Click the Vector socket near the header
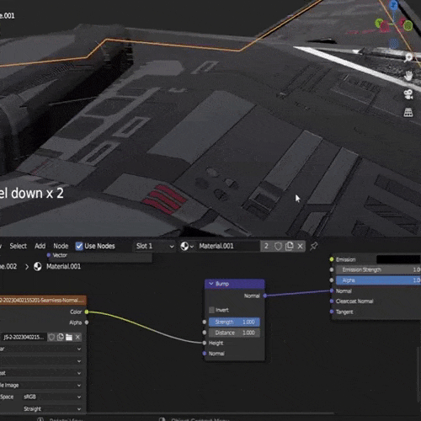Screen dimensions: 421x421 (49, 255)
